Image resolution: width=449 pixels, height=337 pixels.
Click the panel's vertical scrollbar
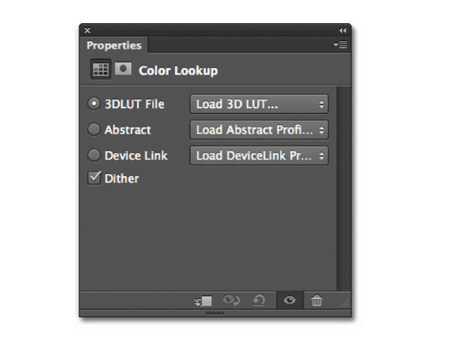(343, 187)
